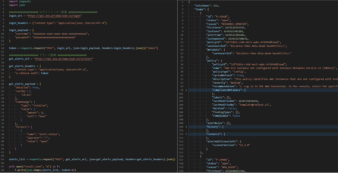Click the "alertRules" entry
This screenshot has height=173, width=338.
tap(219, 123)
